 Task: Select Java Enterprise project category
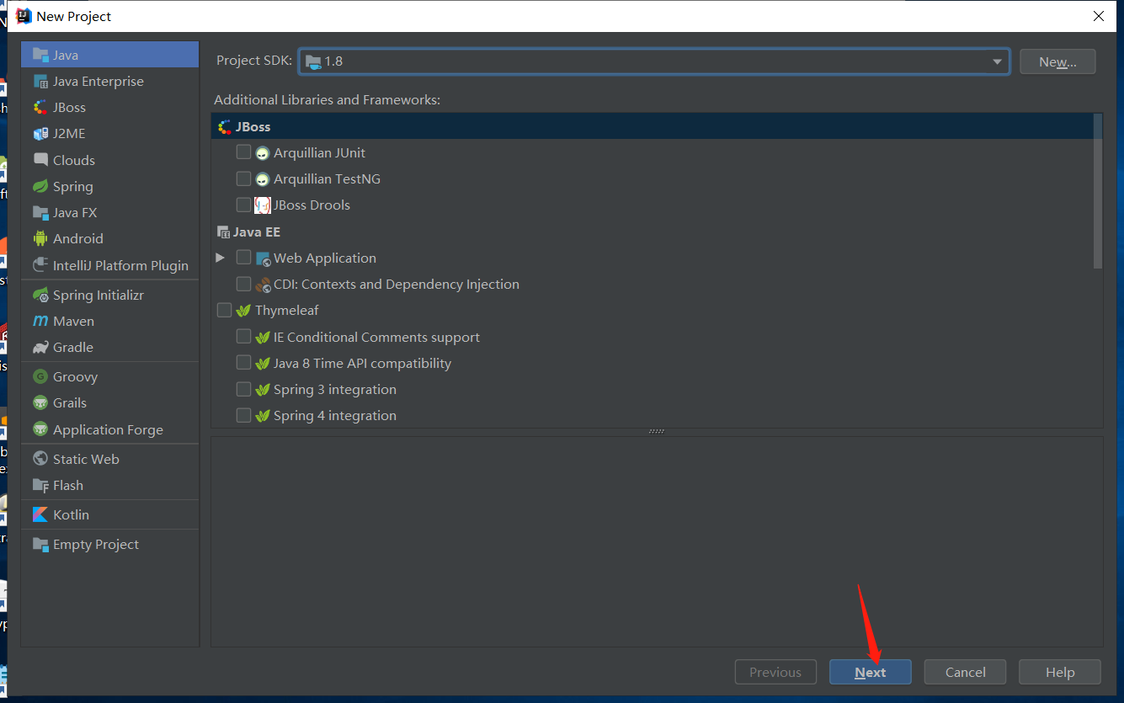98,81
